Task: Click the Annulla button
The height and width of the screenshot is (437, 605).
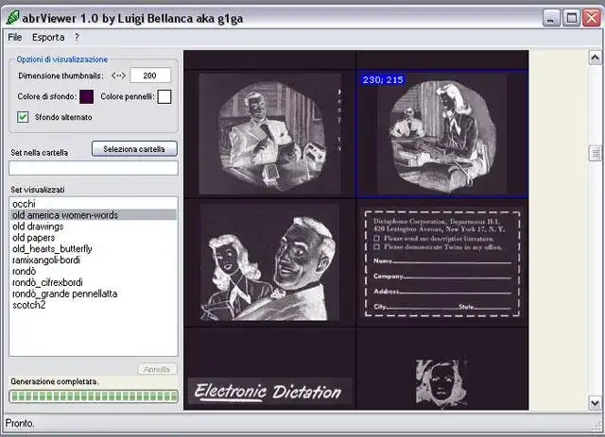Action: coord(157,369)
